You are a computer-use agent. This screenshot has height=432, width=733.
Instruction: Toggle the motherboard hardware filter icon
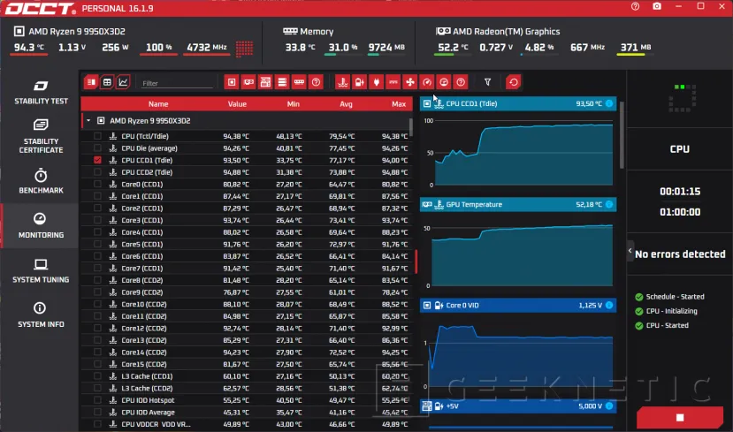[265, 82]
